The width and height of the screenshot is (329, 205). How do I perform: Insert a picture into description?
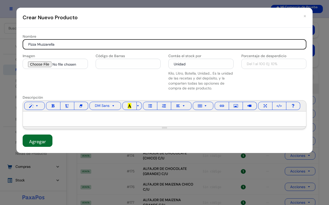click(236, 106)
